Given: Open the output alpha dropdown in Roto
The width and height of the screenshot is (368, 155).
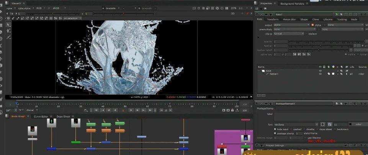Looking at the screenshot, I should 292,25.
